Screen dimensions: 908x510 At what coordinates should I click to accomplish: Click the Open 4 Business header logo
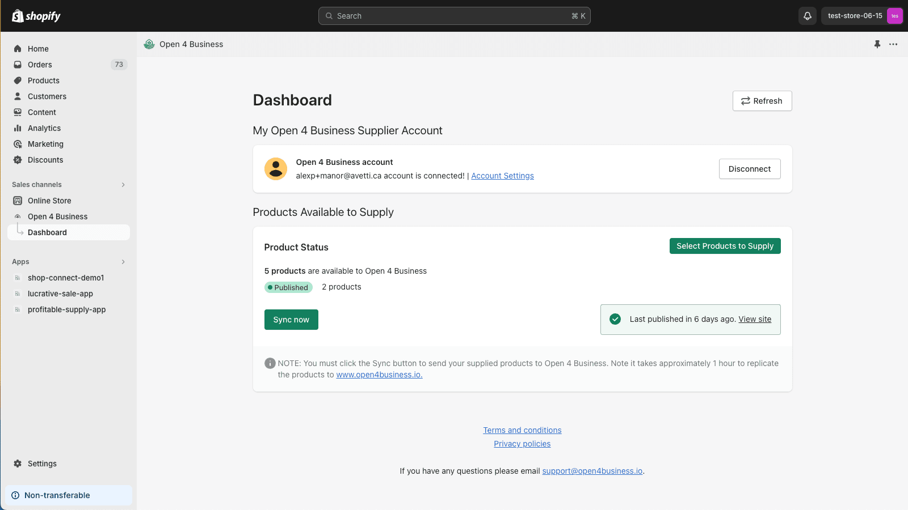click(149, 44)
